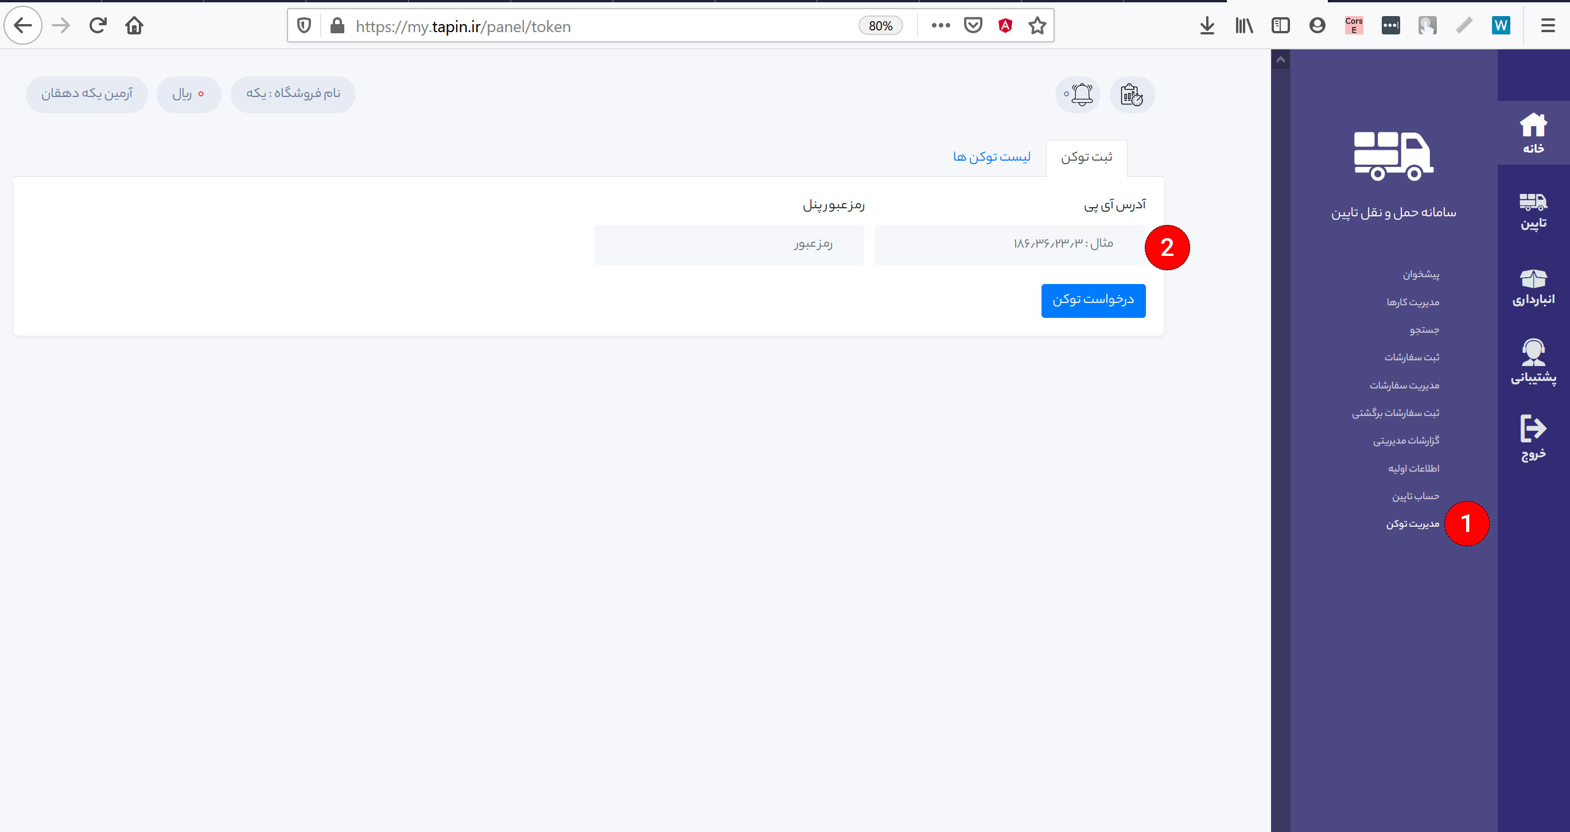Open the blue W extension icon
This screenshot has height=832, width=1570.
[x=1501, y=26]
